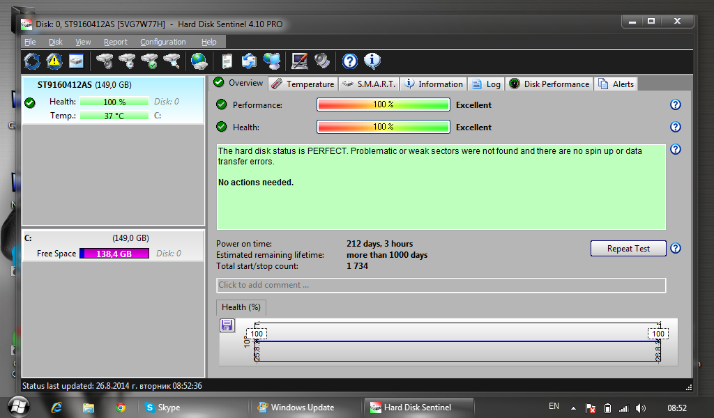This screenshot has width=714, height=418.
Task: Open the Disk Performance tab
Action: pos(549,84)
